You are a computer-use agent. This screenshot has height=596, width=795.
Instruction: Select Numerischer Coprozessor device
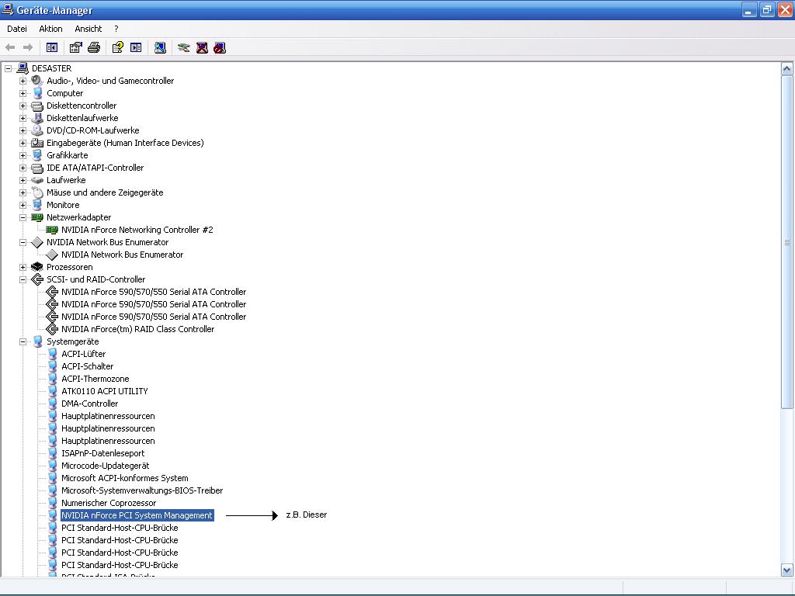coord(109,503)
